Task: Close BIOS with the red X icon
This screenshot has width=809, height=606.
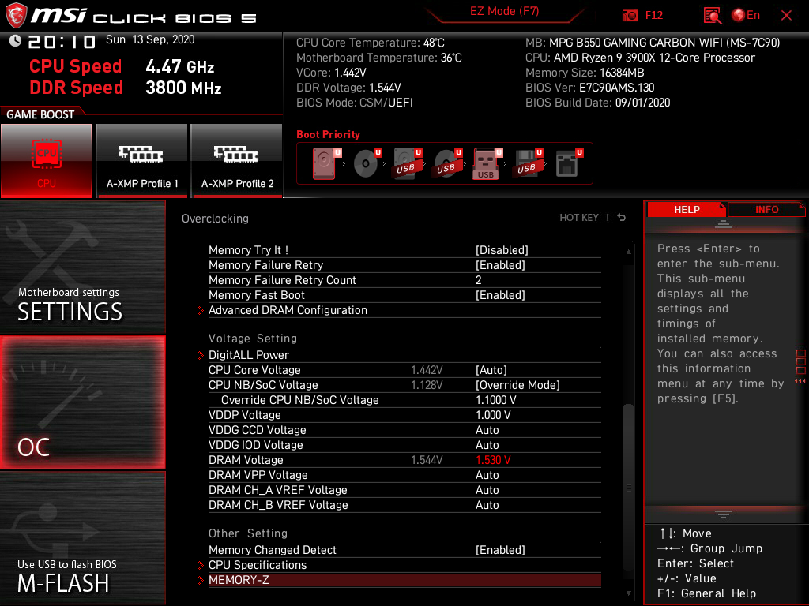Action: 786,16
